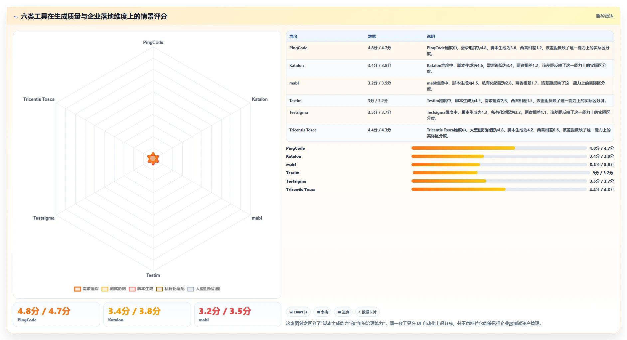The height and width of the screenshot is (340, 627).
Task: Click the 进度 chip
Action: [x=343, y=312]
